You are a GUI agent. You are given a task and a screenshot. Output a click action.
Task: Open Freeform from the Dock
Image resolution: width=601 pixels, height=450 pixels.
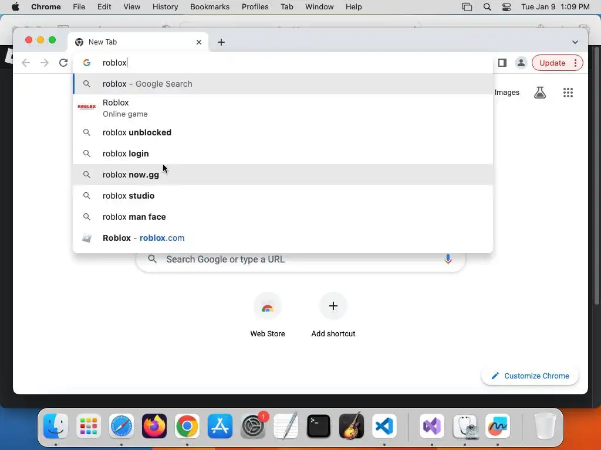coord(498,426)
